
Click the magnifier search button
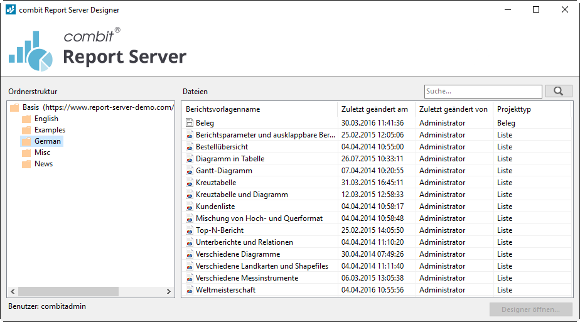tap(558, 92)
